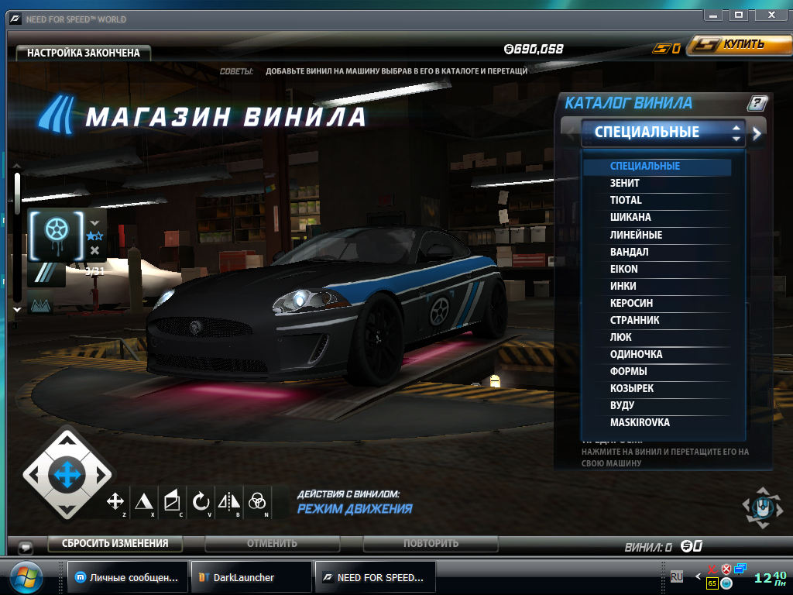Open the vinyl color tool (N)

click(x=257, y=501)
